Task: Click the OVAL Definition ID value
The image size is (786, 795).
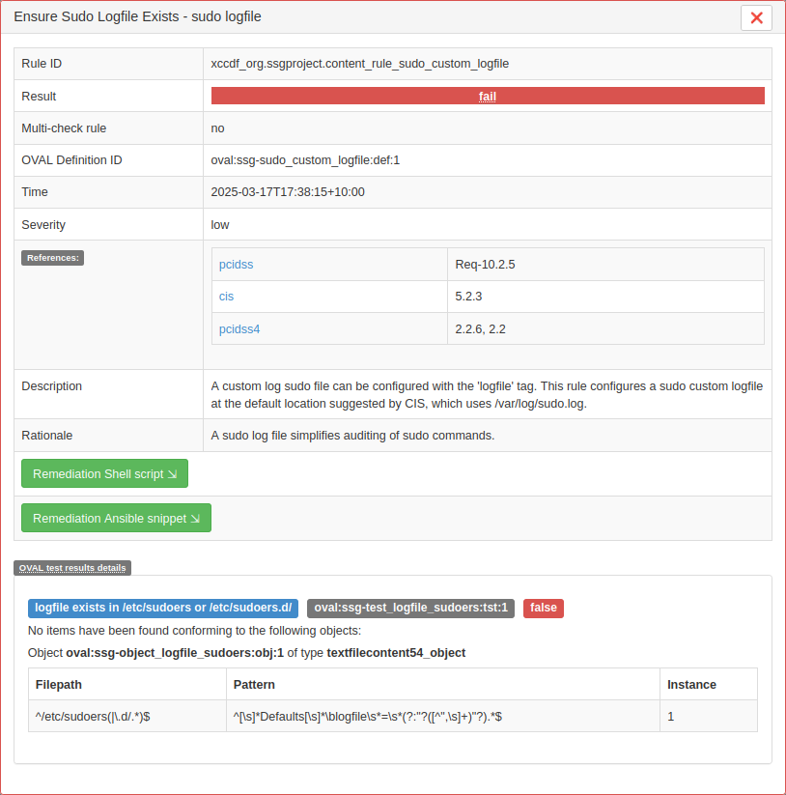Action: (305, 160)
